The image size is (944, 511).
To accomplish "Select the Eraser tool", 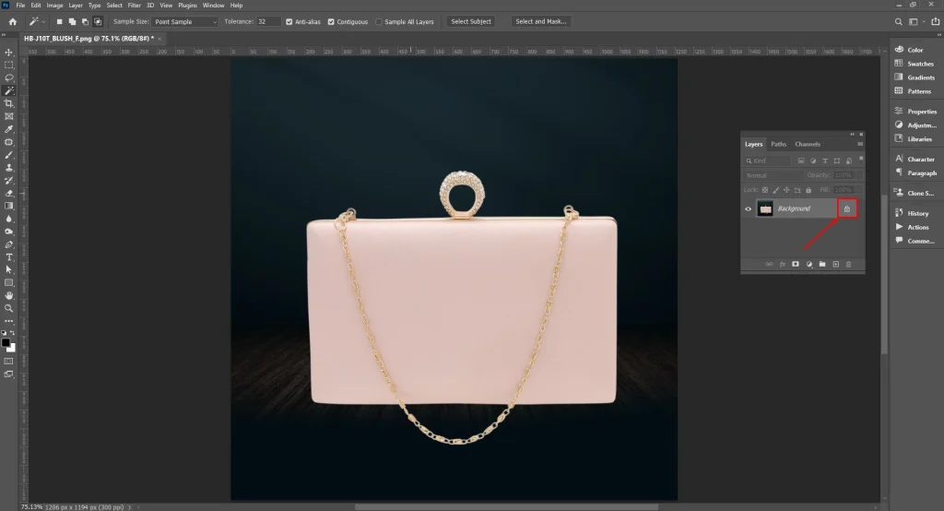I will coord(9,194).
